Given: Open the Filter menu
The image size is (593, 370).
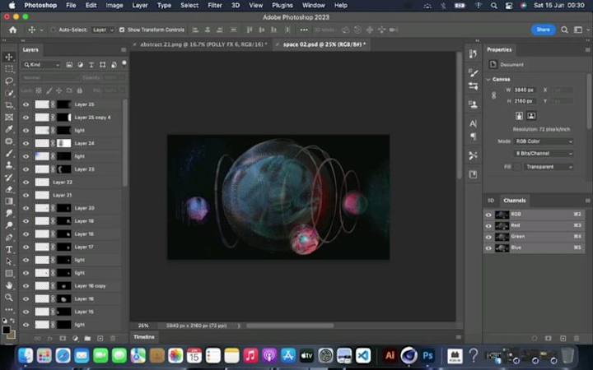Looking at the screenshot, I should (214, 5).
